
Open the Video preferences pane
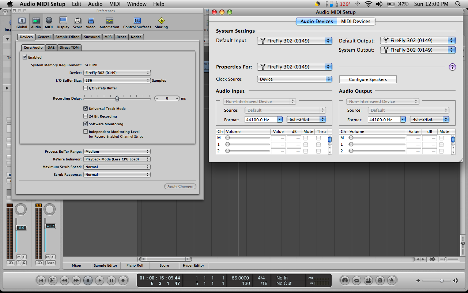coord(91,23)
